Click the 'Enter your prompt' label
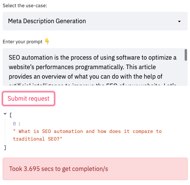190x185 pixels. pyautogui.click(x=22, y=42)
